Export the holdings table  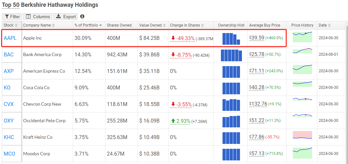click(x=66, y=17)
